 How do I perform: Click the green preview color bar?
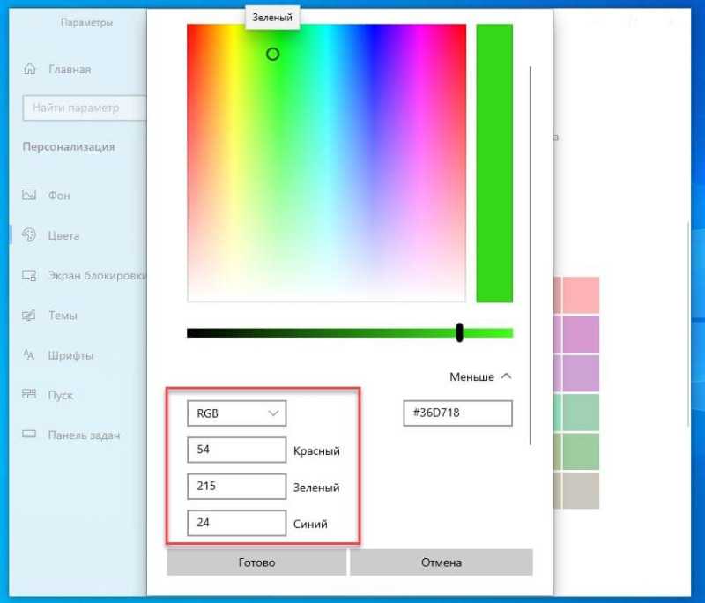(x=494, y=163)
